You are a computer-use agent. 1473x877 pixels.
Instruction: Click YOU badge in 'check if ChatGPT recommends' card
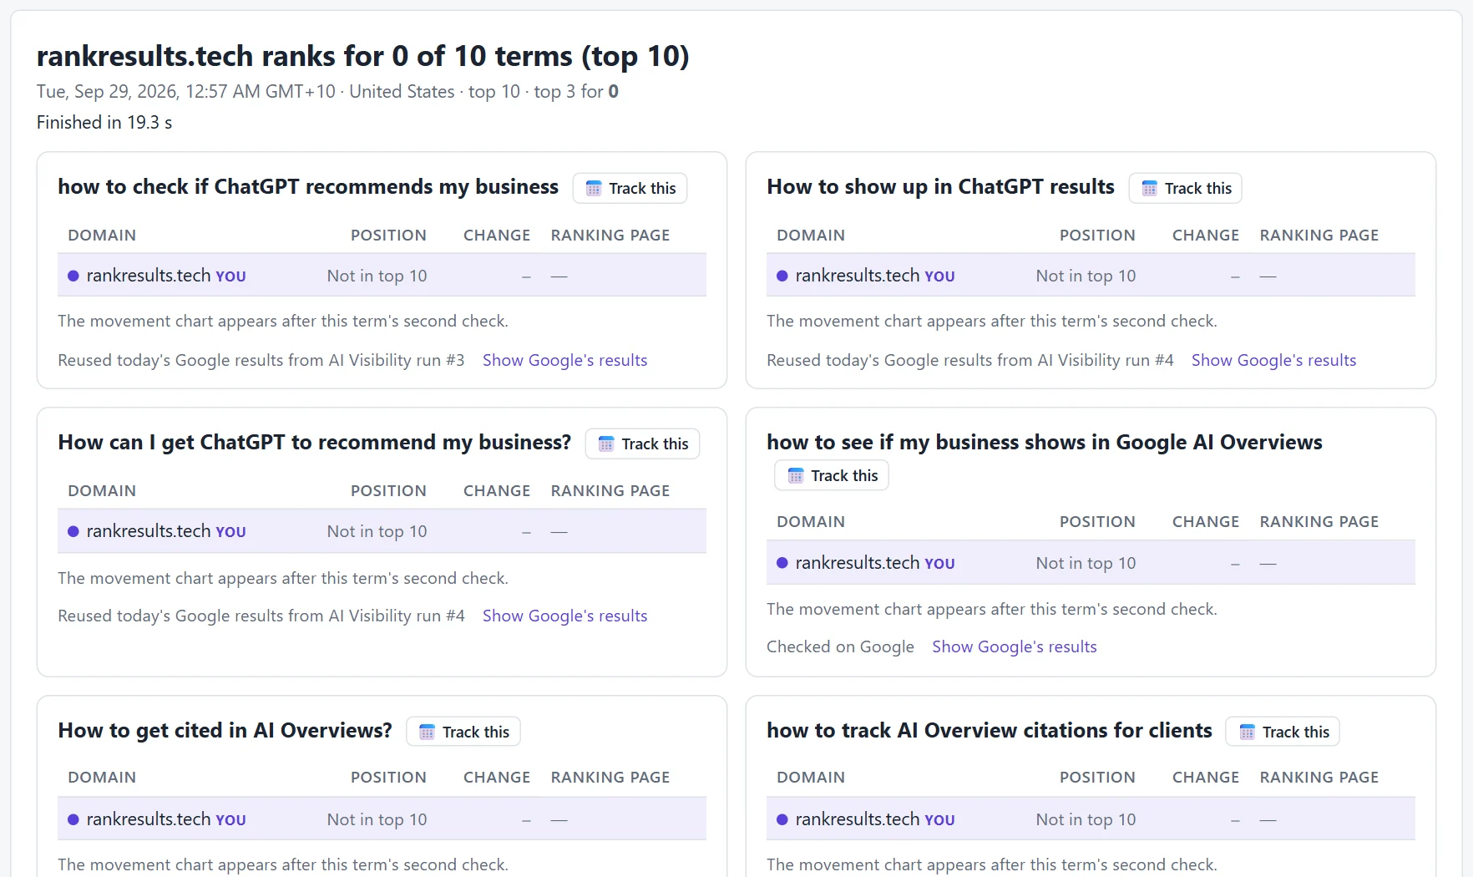pos(230,276)
